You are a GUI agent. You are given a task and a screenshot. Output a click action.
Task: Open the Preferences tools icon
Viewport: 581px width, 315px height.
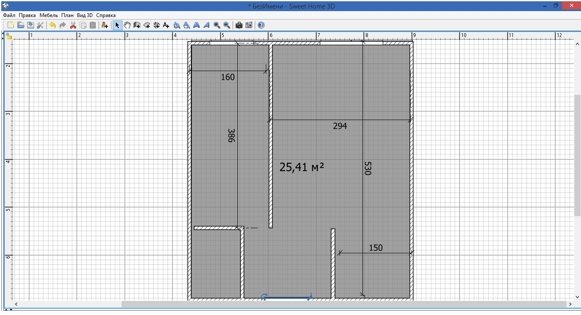coord(40,26)
